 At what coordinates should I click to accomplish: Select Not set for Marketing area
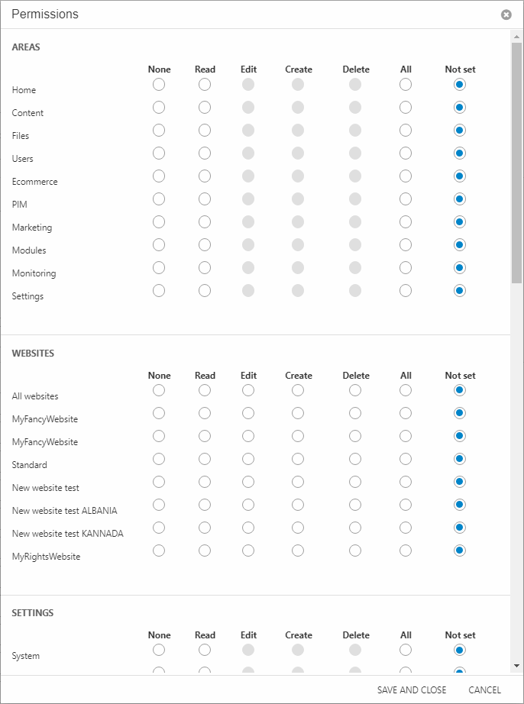tap(459, 222)
